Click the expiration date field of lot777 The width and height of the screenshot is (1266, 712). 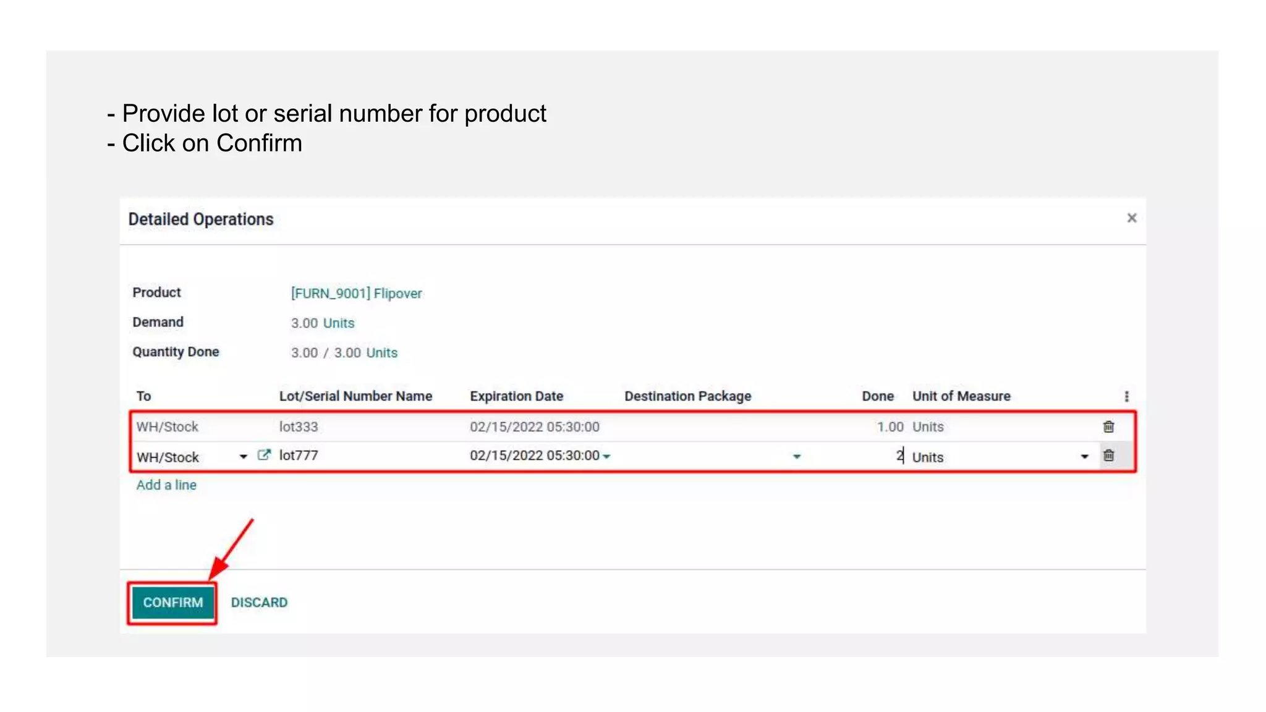point(534,456)
